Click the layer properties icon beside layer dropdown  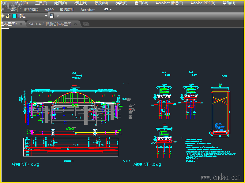point(51,16)
